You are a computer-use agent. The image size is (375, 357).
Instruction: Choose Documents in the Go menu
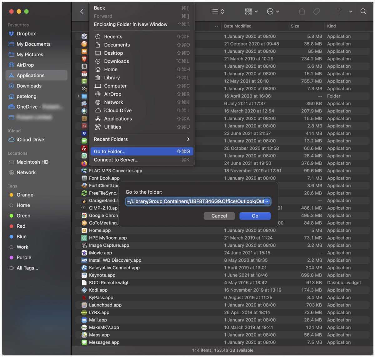point(142,45)
